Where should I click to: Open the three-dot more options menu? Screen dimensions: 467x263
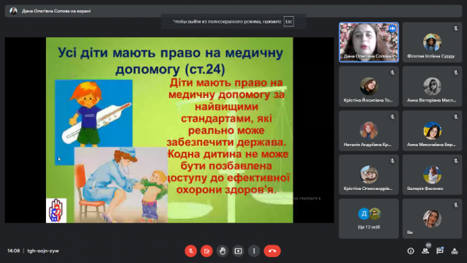coord(254,251)
